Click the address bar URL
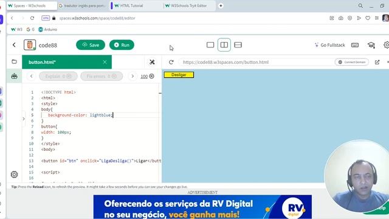This screenshot has width=389, height=219. tap(97, 18)
